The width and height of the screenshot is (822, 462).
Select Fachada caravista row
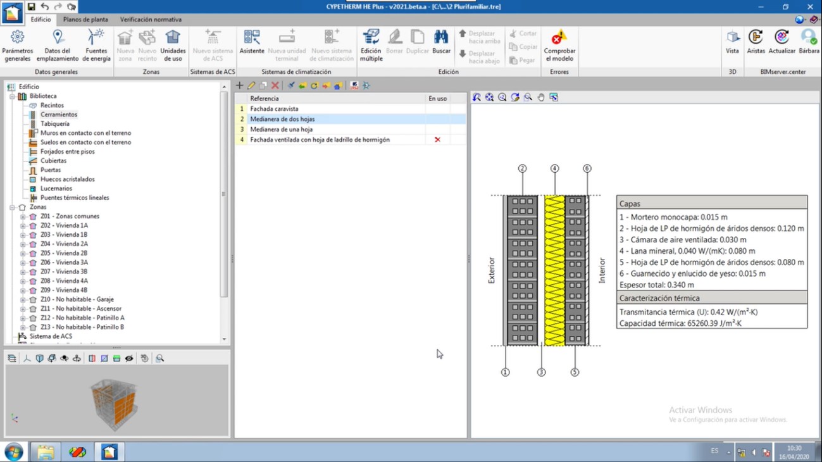pyautogui.click(x=351, y=109)
